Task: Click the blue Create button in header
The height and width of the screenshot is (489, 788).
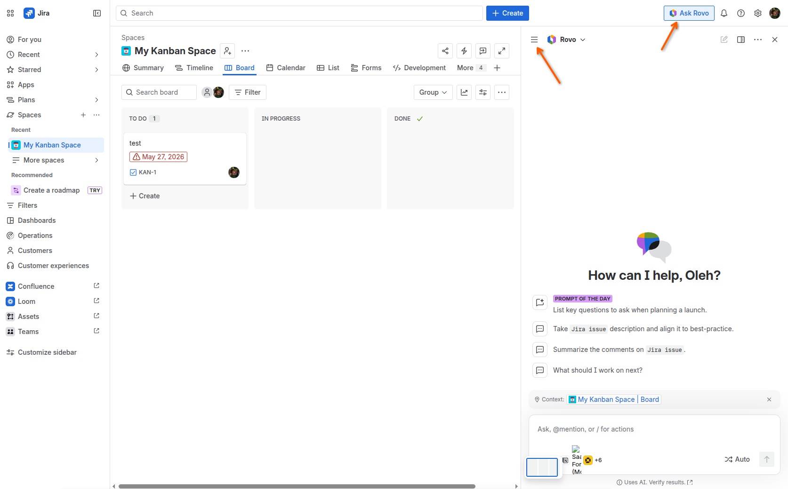Action: [507, 13]
